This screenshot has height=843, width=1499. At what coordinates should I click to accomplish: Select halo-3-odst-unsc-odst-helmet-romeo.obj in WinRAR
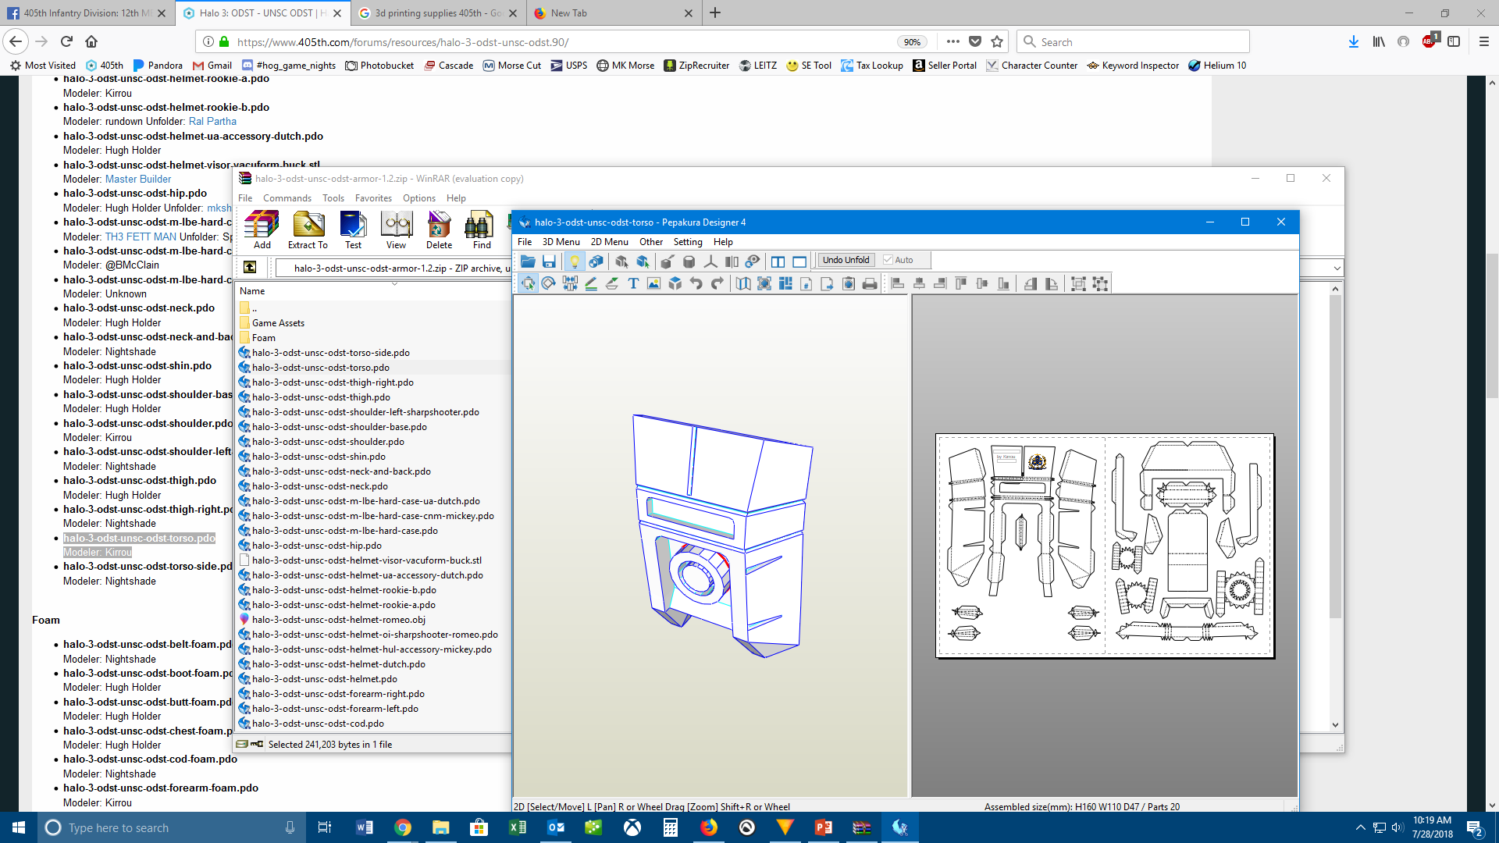coord(339,620)
